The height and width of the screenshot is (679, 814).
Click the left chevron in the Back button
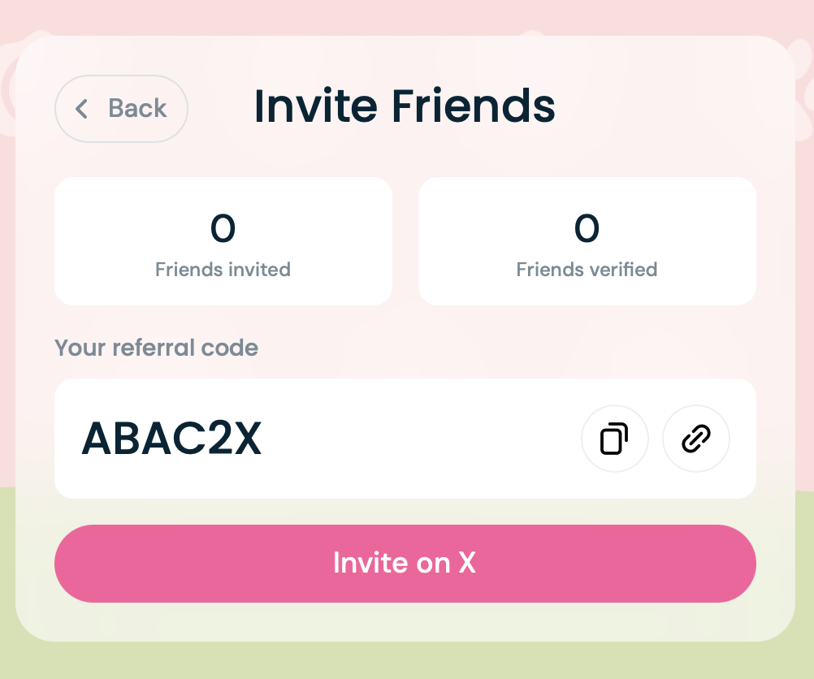tap(81, 109)
